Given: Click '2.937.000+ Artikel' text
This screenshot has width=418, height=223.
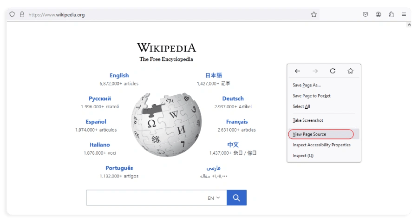Looking at the screenshot, I should click(x=233, y=107).
